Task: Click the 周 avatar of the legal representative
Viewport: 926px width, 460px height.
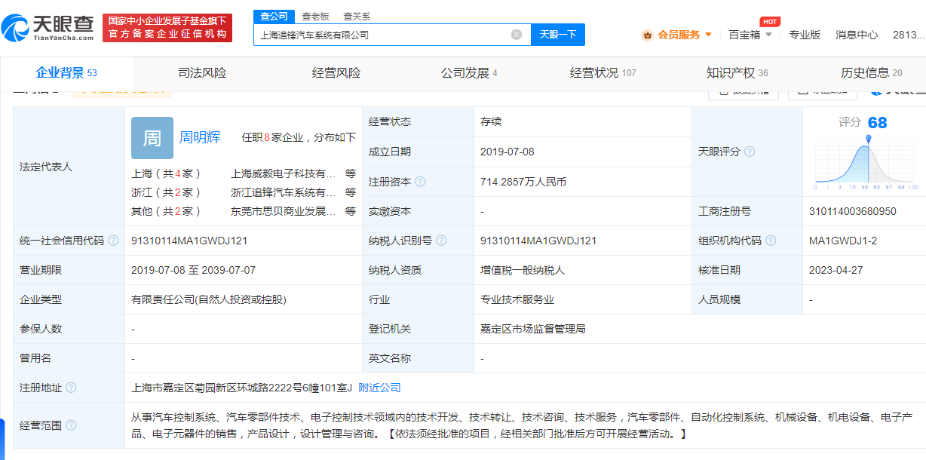Action: tap(152, 138)
